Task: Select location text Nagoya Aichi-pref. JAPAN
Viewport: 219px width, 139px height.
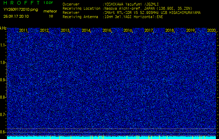Action: pyautogui.click(x=129, y=8)
